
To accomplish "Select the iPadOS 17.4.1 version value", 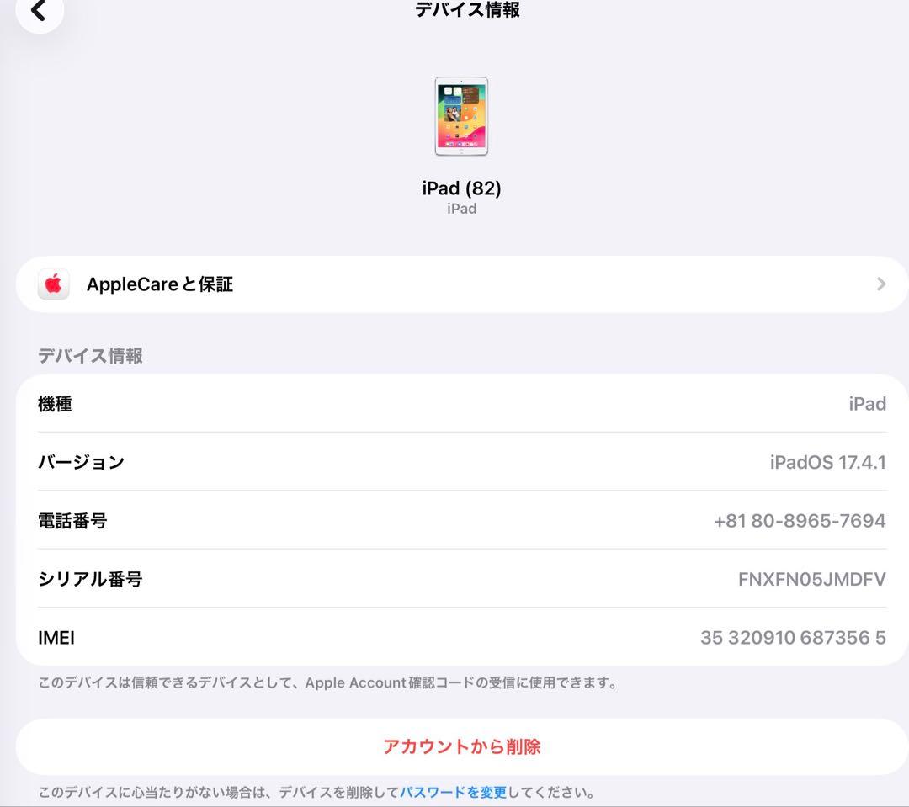I will click(x=828, y=462).
